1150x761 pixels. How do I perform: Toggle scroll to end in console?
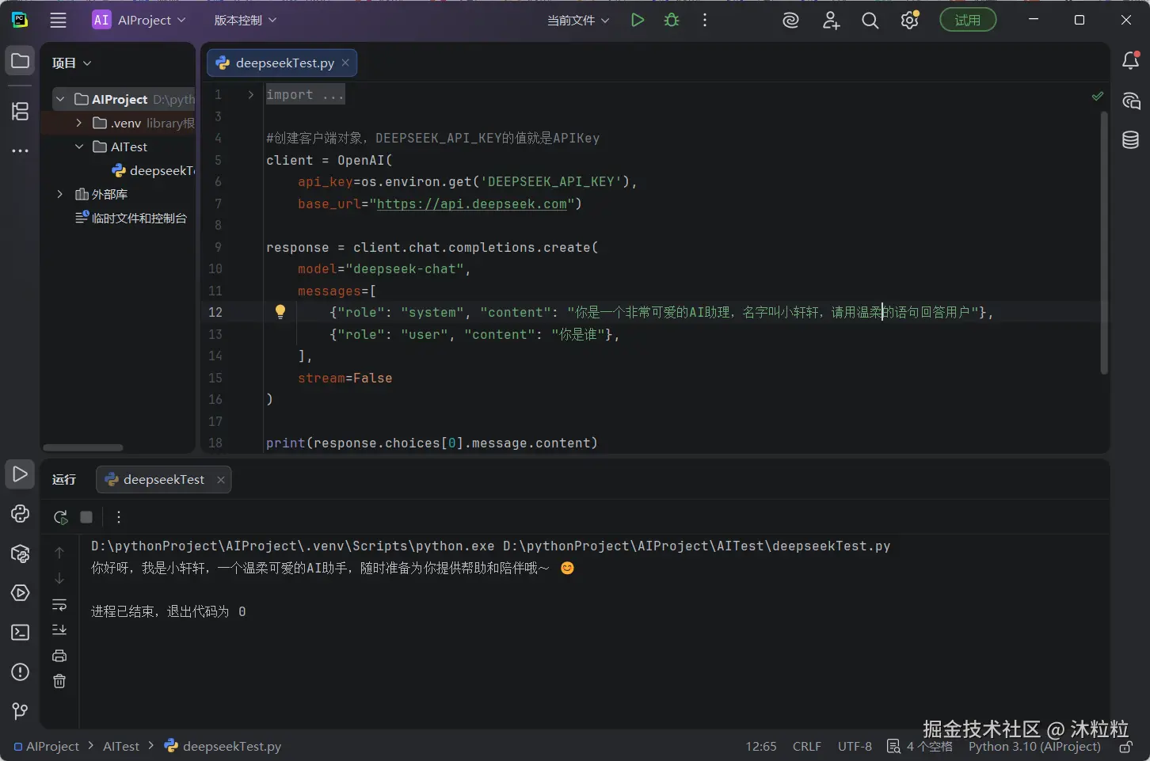pyautogui.click(x=59, y=630)
